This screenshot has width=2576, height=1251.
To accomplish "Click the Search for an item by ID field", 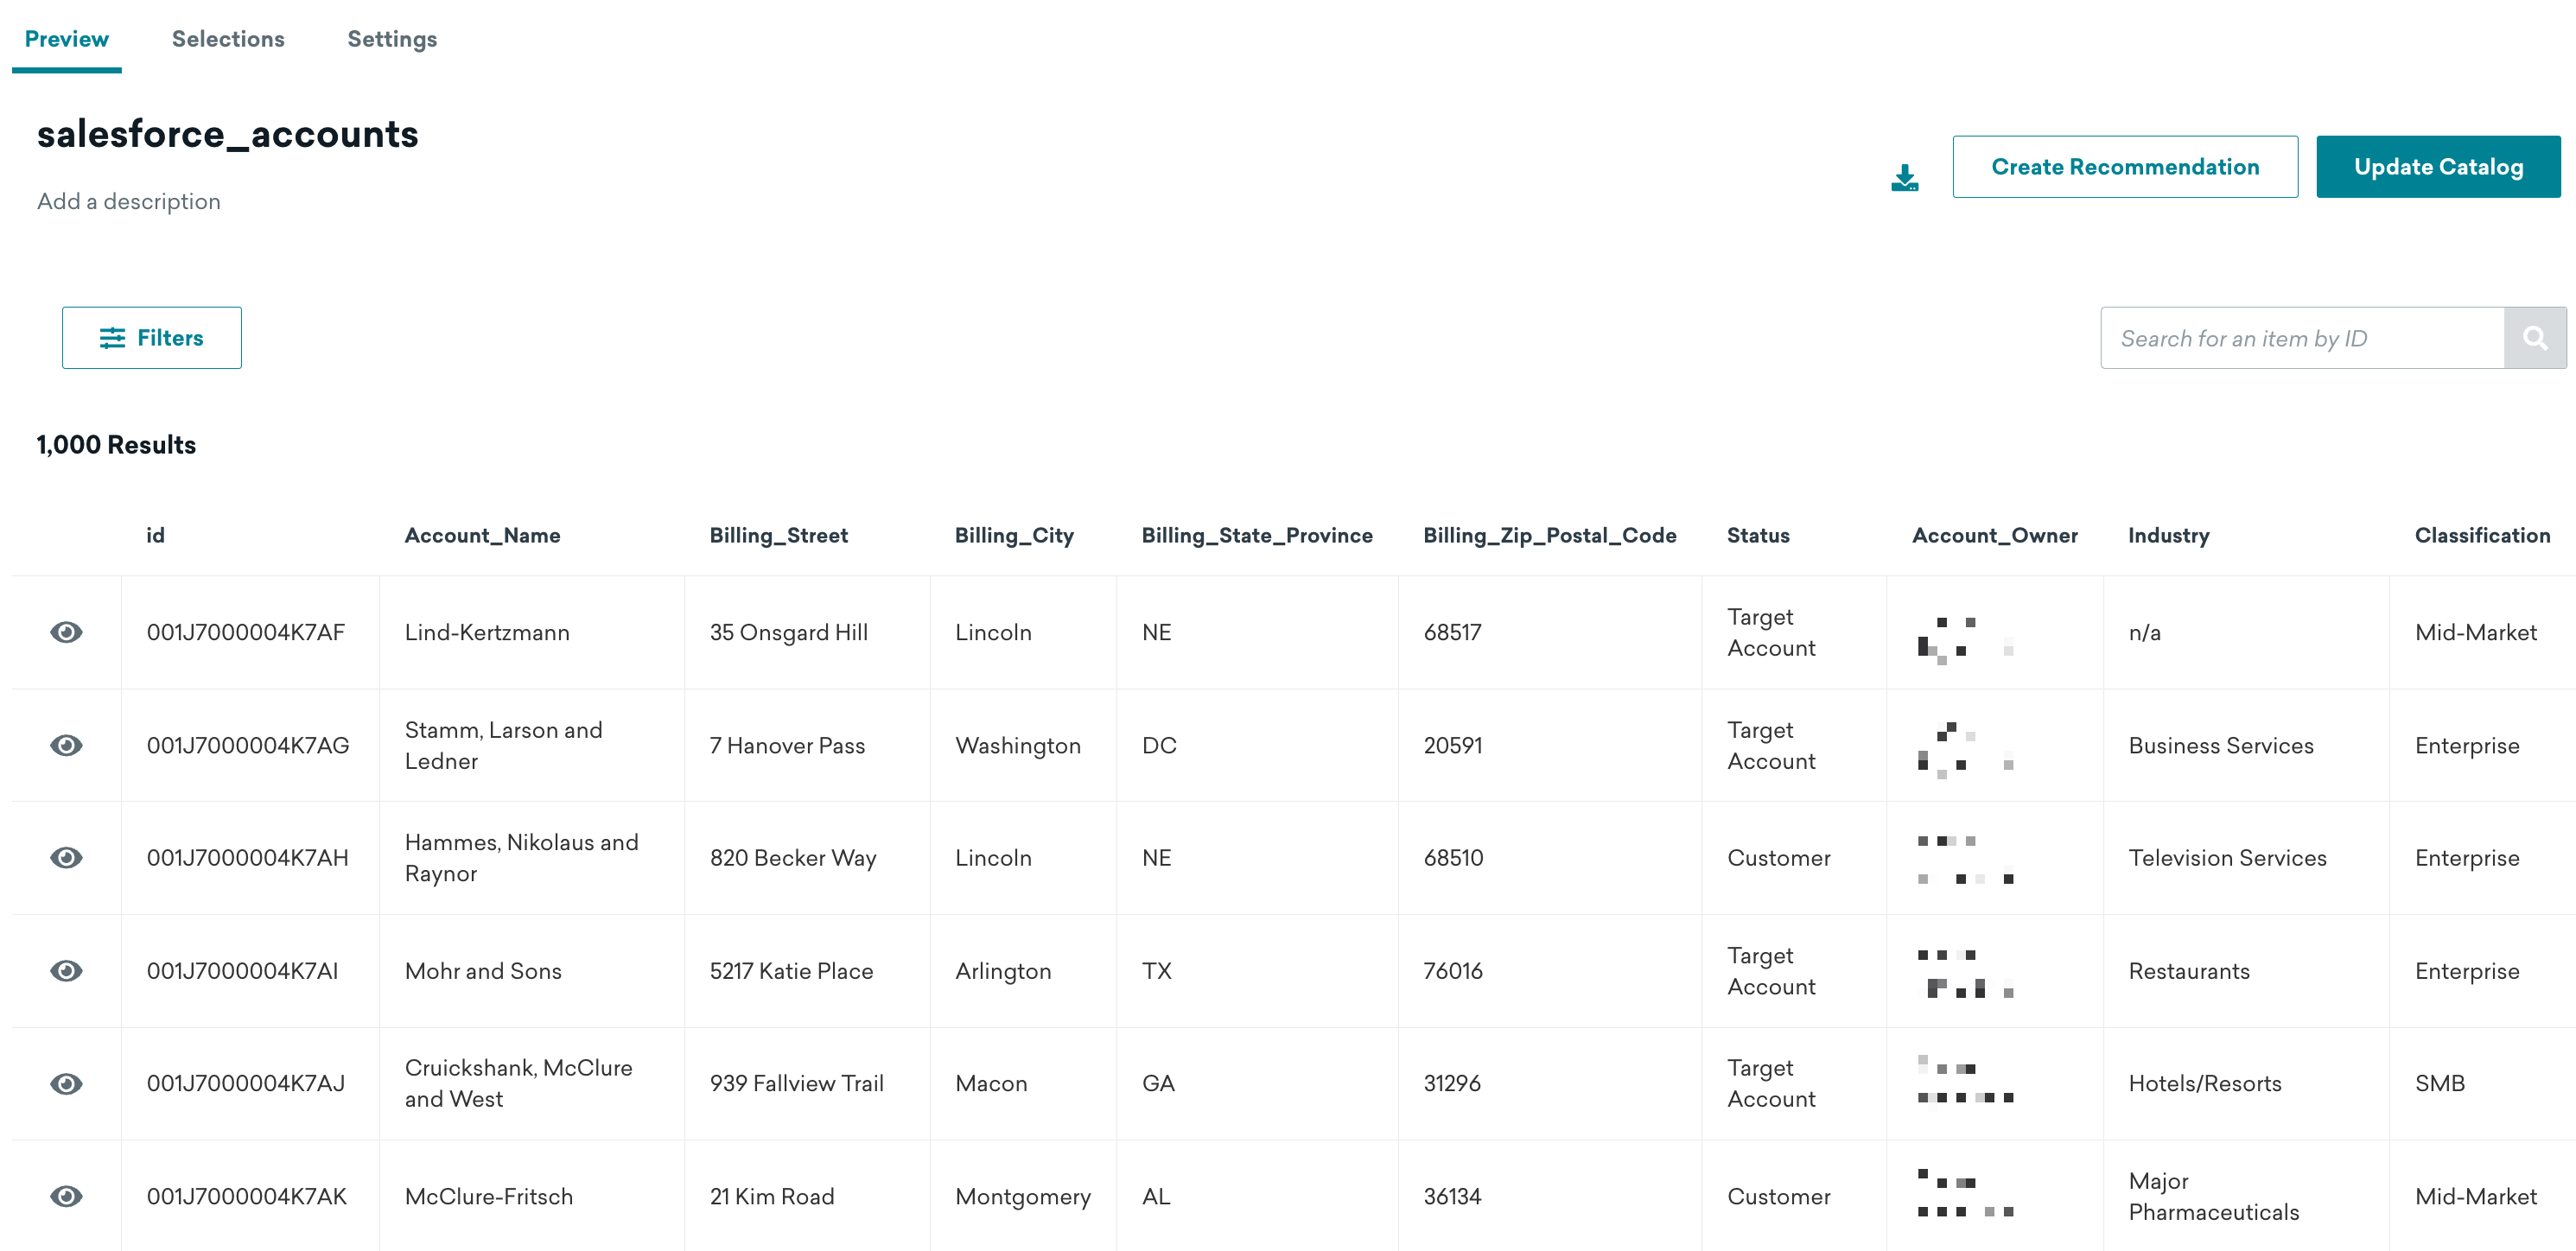I will pyautogui.click(x=2300, y=338).
